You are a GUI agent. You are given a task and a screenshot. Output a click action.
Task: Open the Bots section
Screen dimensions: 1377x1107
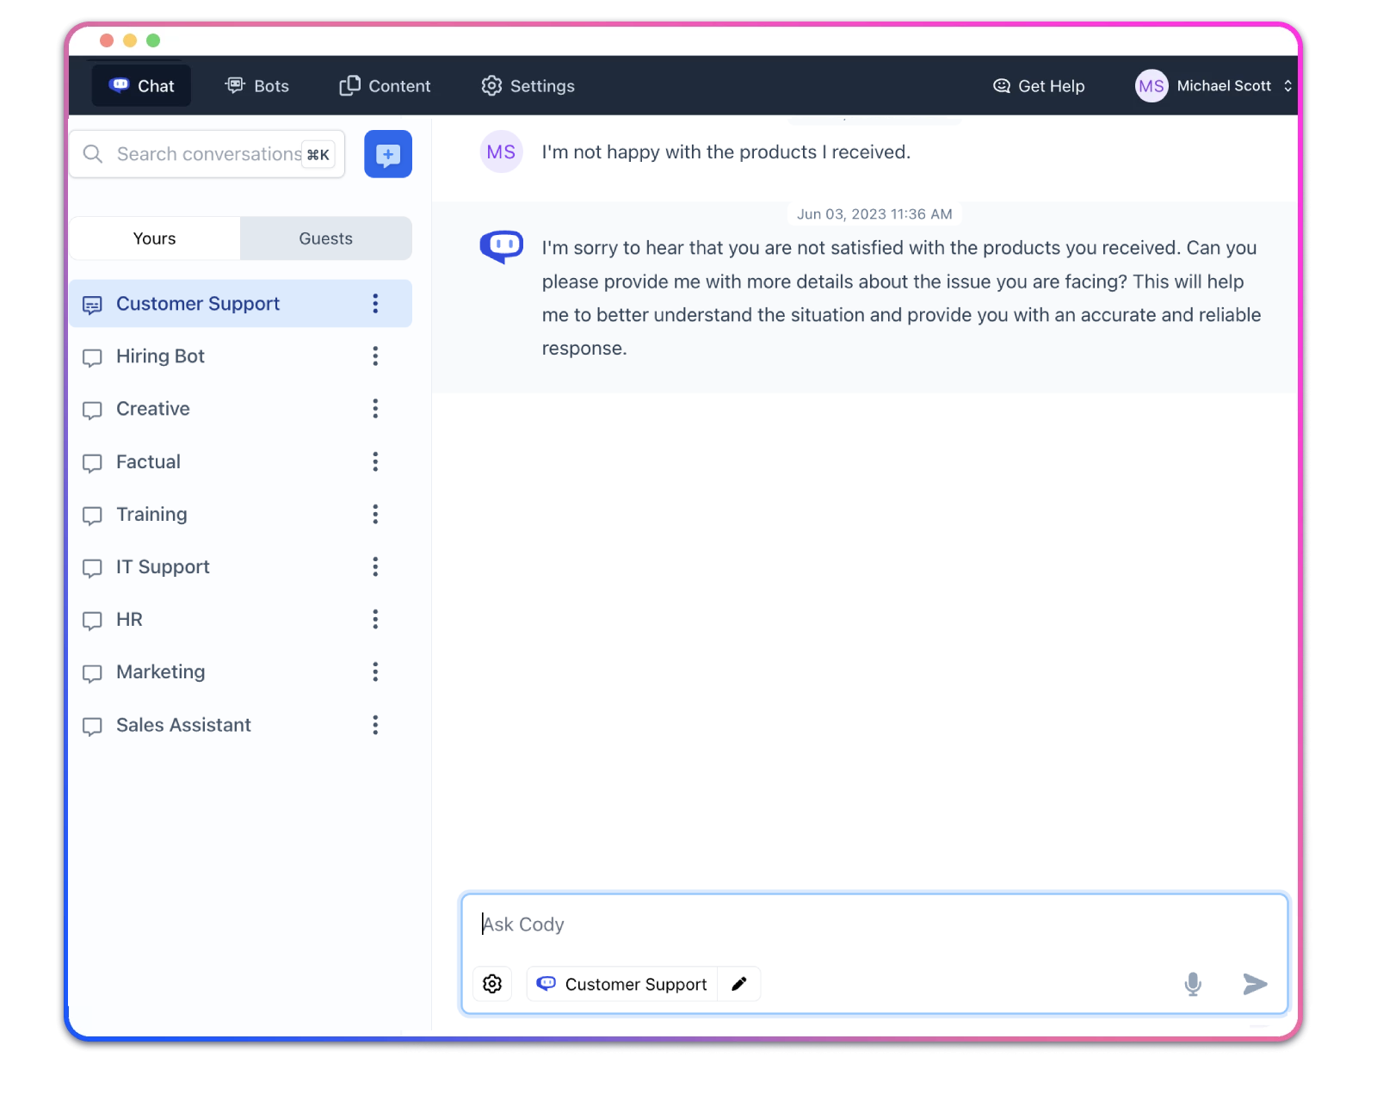(256, 86)
